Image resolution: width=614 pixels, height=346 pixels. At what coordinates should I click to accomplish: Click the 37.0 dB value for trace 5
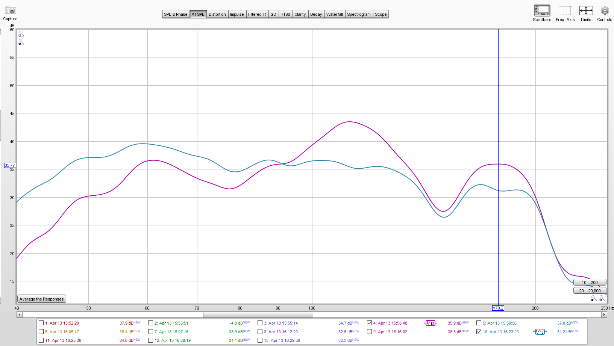tap(564, 323)
